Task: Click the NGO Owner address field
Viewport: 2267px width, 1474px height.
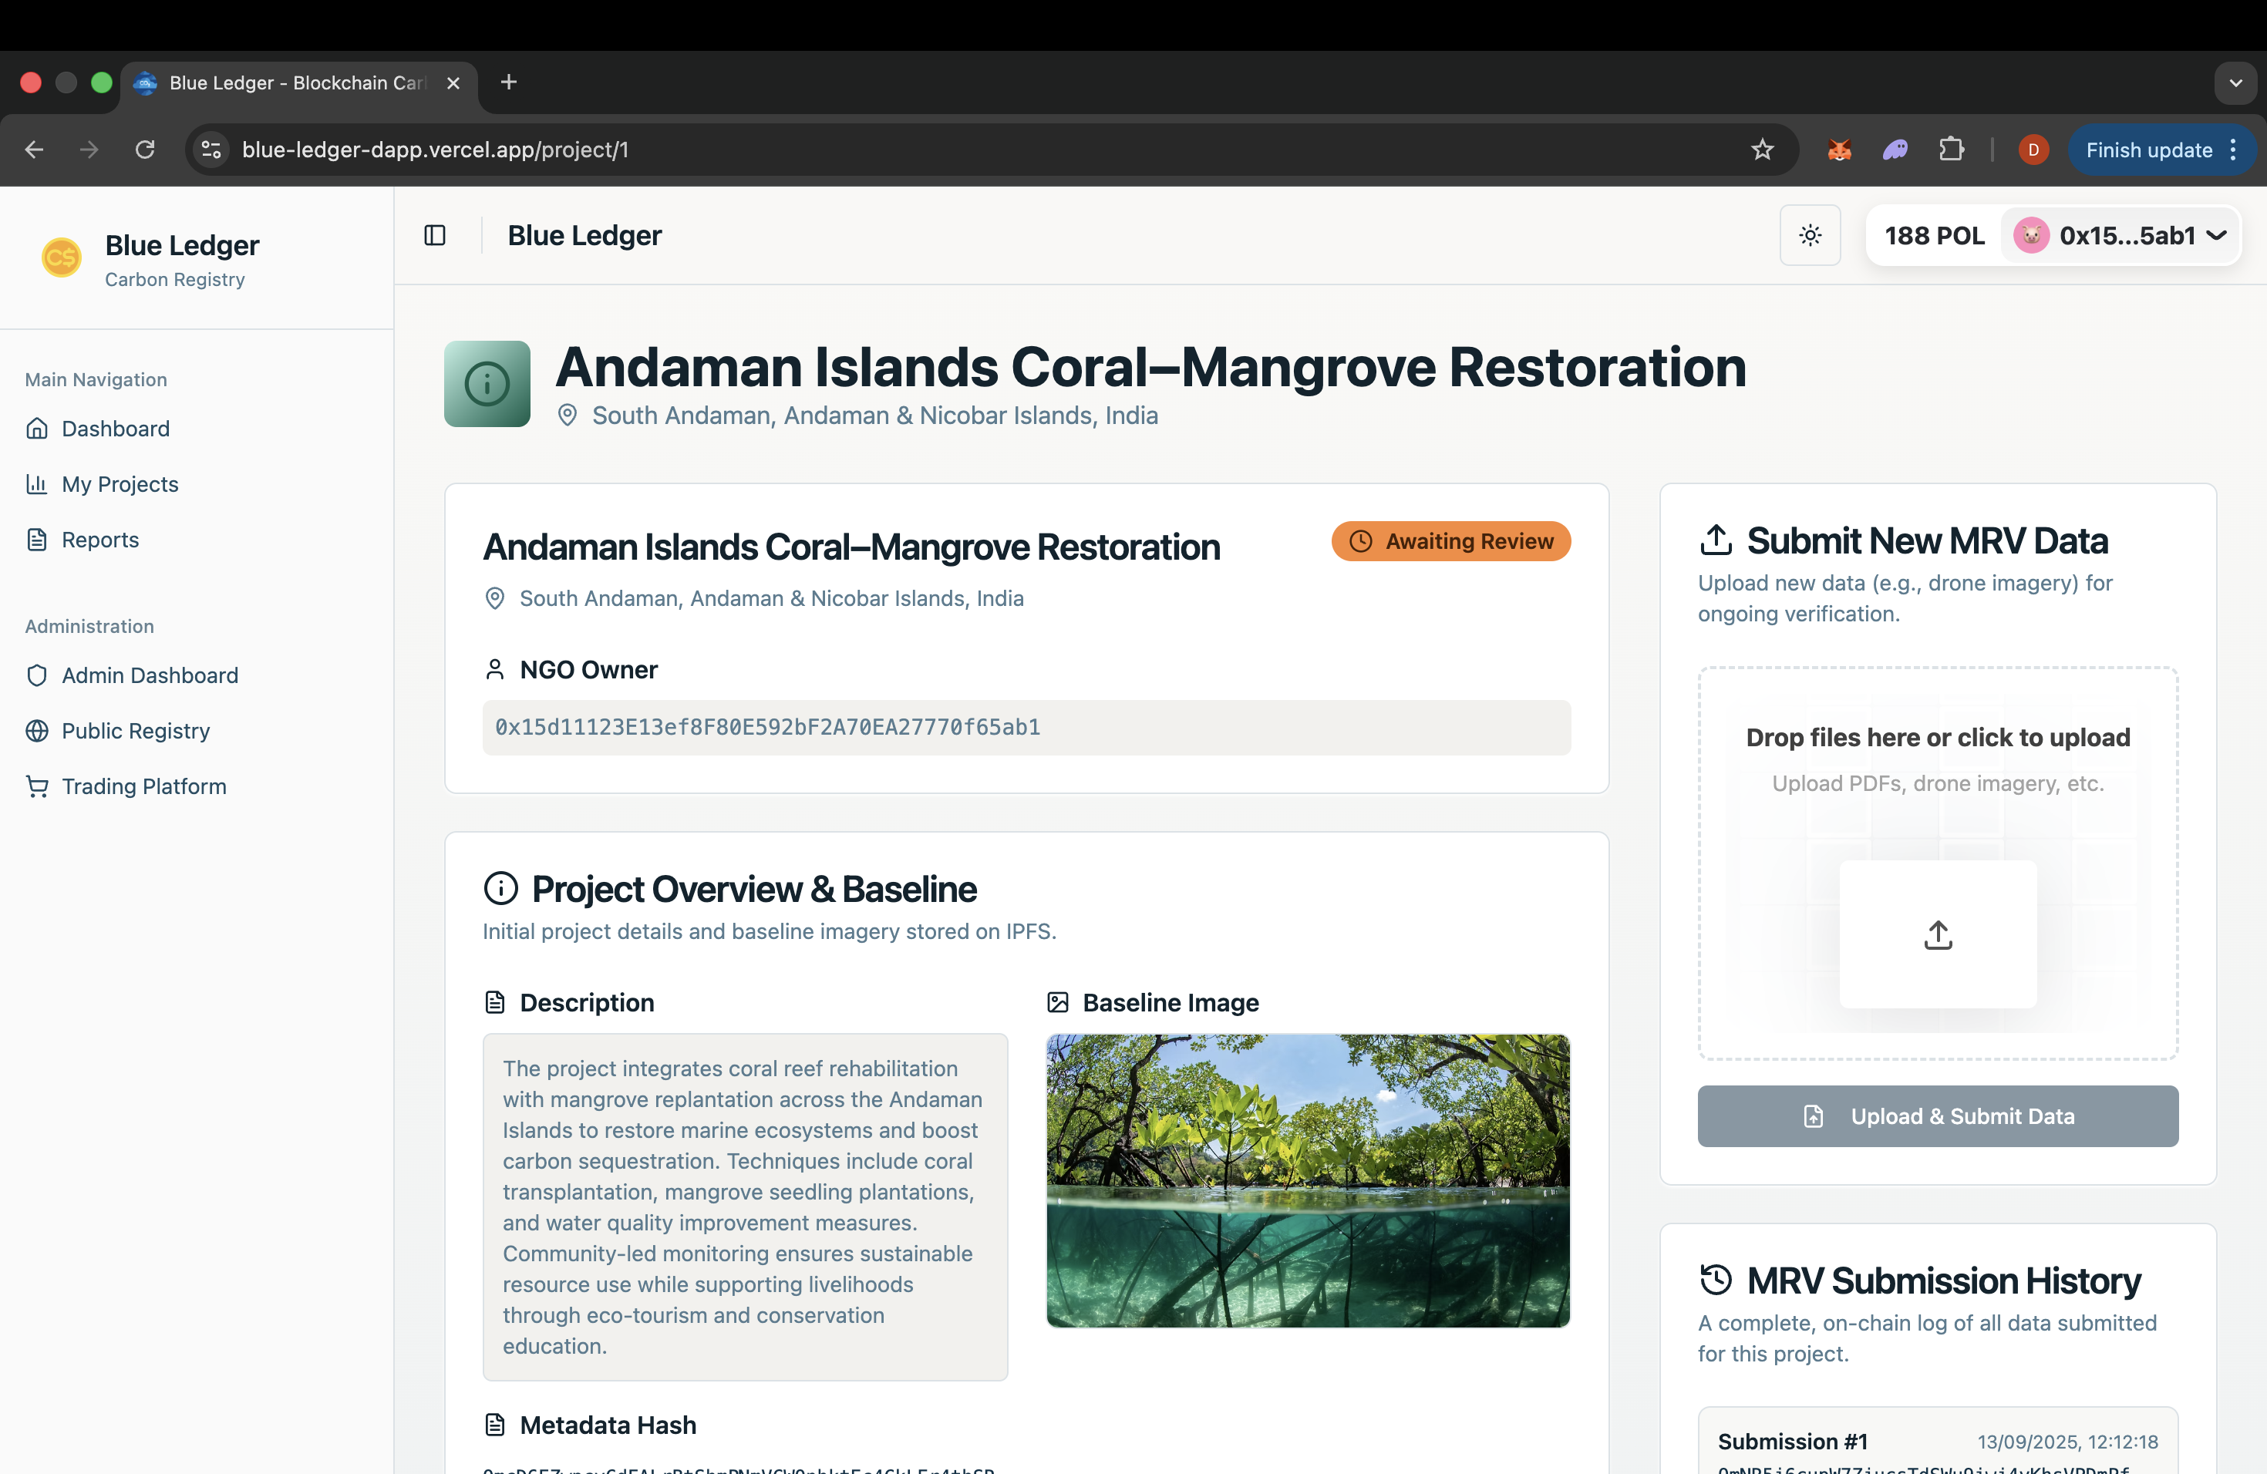Action: (x=1026, y=728)
